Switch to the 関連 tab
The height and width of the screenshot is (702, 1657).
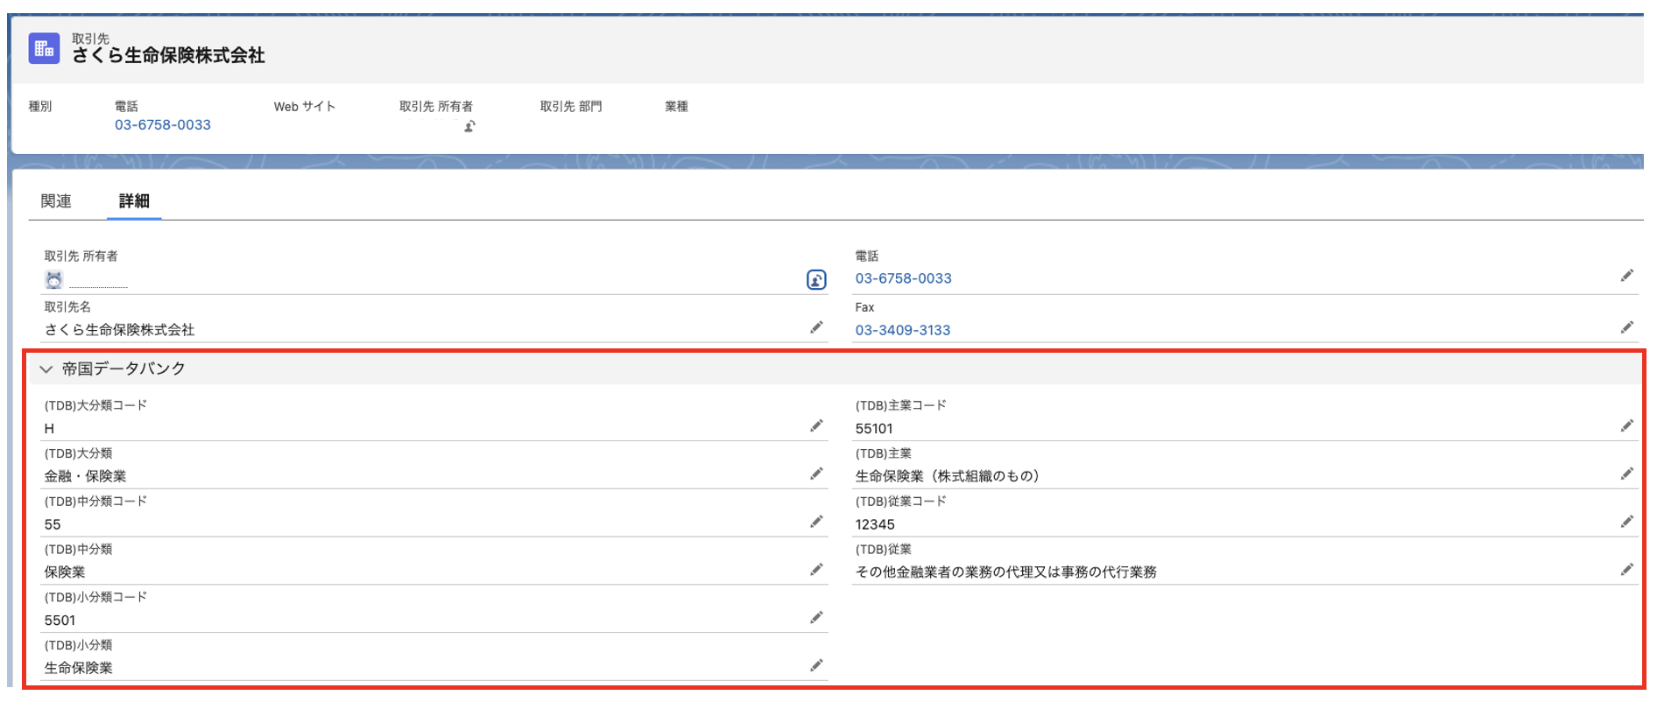(x=56, y=201)
